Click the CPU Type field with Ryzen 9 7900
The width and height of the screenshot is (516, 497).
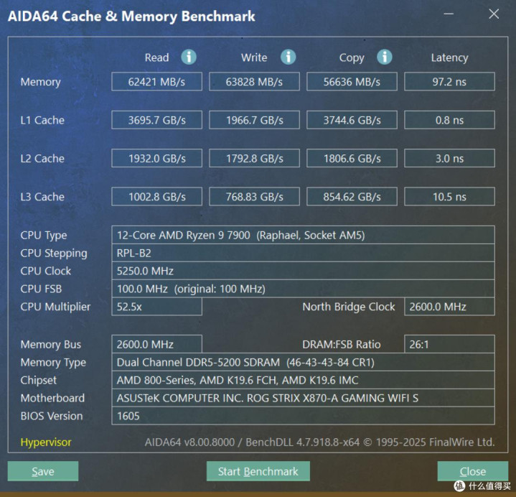tap(303, 235)
